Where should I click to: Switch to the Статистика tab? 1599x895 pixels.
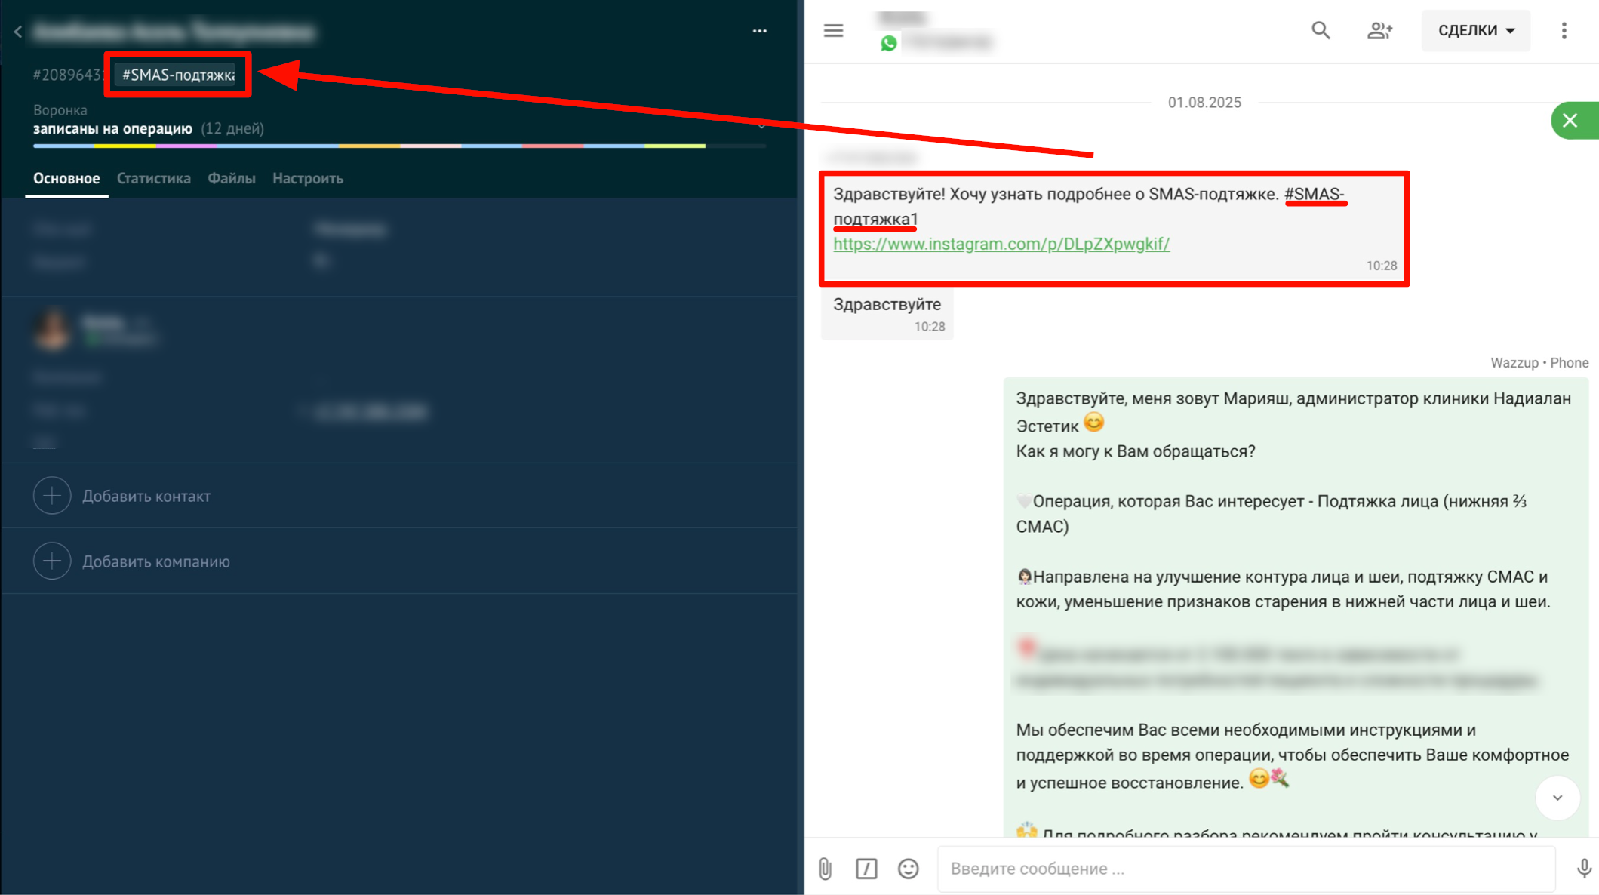pyautogui.click(x=153, y=179)
